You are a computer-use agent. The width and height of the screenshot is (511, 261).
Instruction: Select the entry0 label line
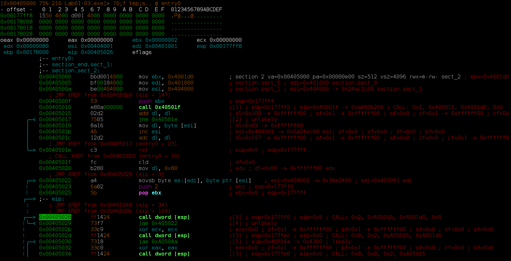(57, 58)
